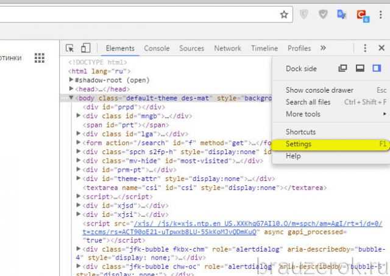The height and width of the screenshot is (276, 390).
Task: Click the grey shield extension icon
Action: click(x=304, y=15)
